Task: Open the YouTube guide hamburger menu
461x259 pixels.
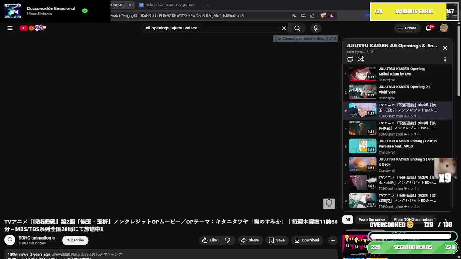Action: (x=10, y=28)
